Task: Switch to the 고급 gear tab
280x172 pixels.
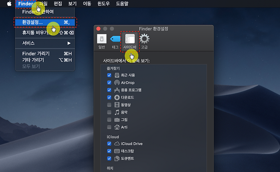Action: [144, 42]
